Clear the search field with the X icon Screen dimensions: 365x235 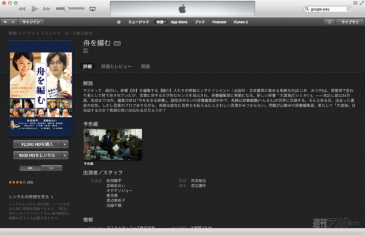[349, 9]
